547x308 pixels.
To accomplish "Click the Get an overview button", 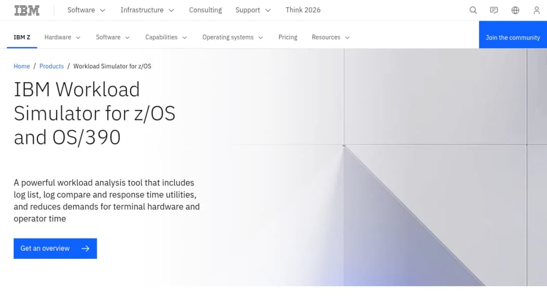I will (x=55, y=248).
